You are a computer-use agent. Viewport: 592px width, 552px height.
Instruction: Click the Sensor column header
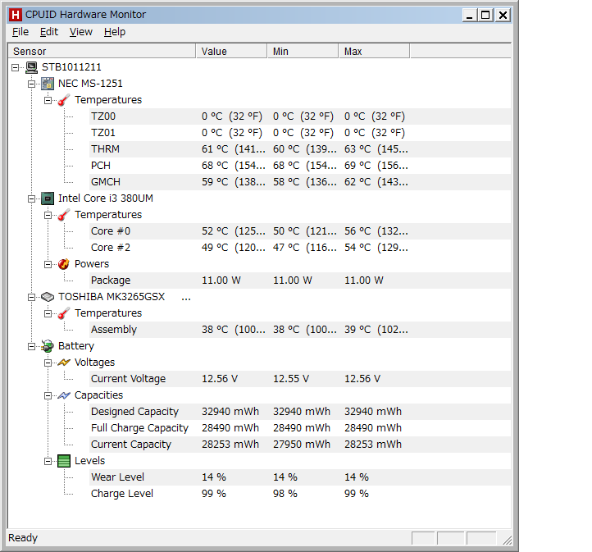[x=102, y=52]
